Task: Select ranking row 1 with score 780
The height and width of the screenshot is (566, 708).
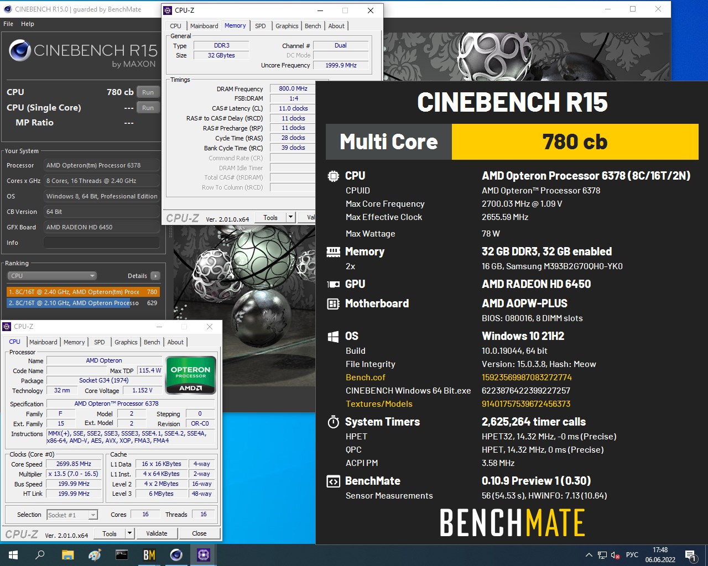Action: 83,292
